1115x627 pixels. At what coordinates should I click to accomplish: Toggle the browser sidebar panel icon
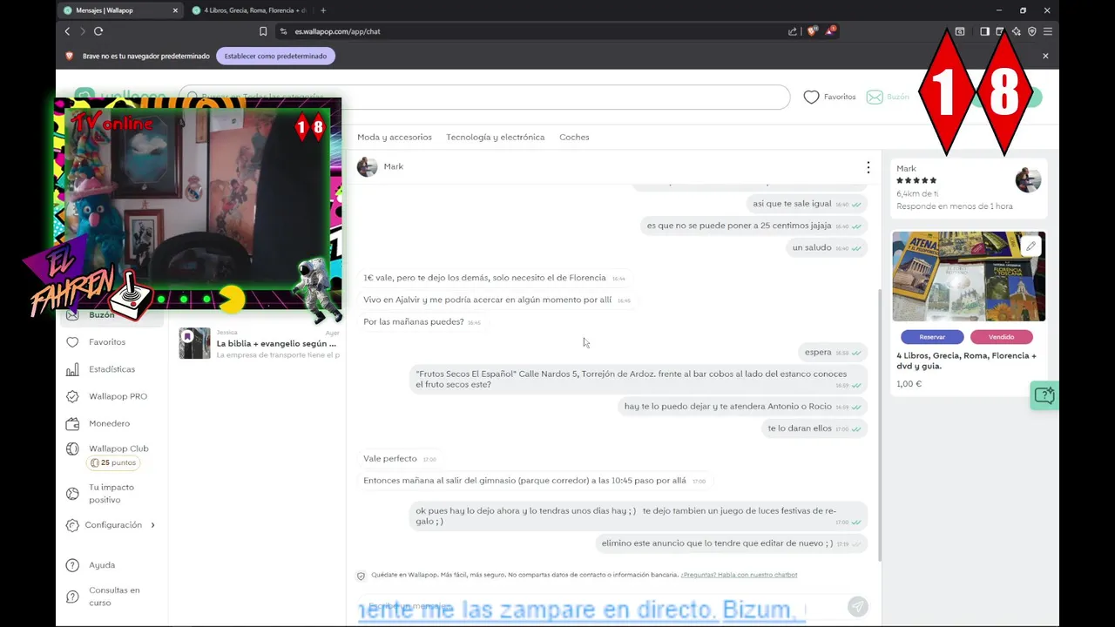click(984, 31)
